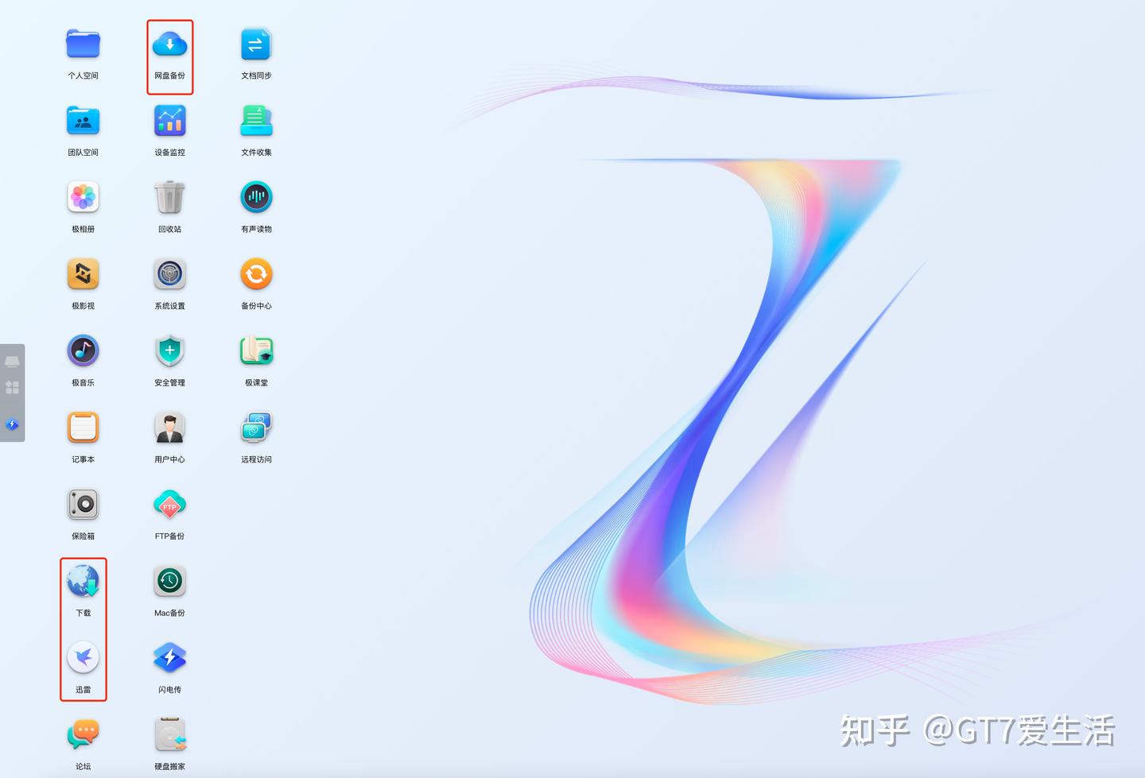Open the 用户中心 user center

[169, 427]
